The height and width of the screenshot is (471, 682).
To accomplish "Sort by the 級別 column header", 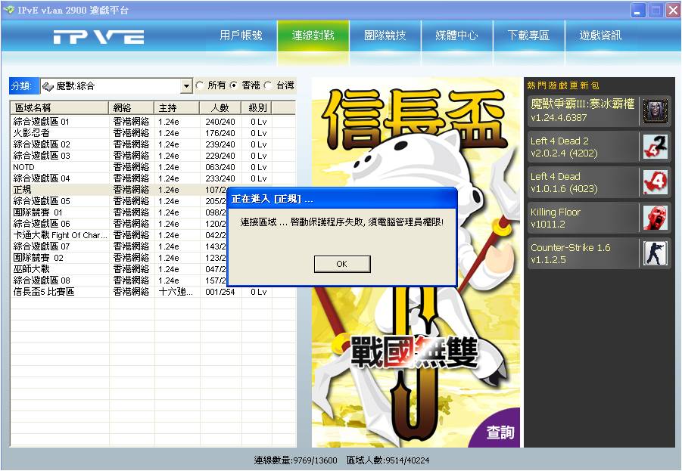I will (257, 107).
